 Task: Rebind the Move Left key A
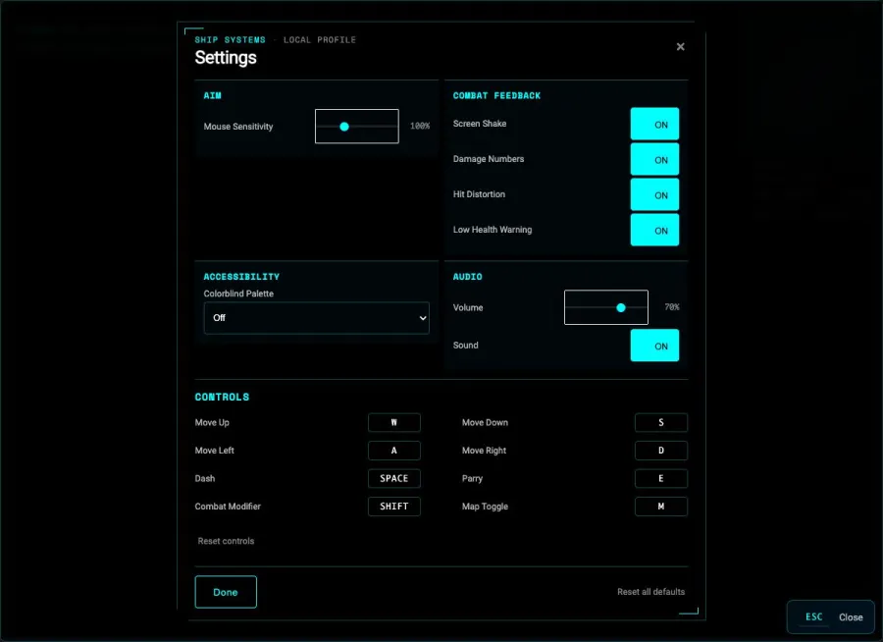pos(394,451)
